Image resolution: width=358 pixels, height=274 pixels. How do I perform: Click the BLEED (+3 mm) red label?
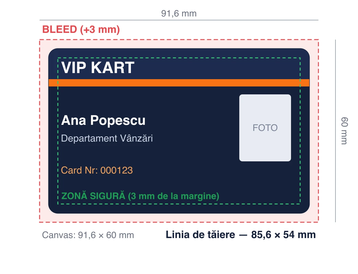[81, 30]
